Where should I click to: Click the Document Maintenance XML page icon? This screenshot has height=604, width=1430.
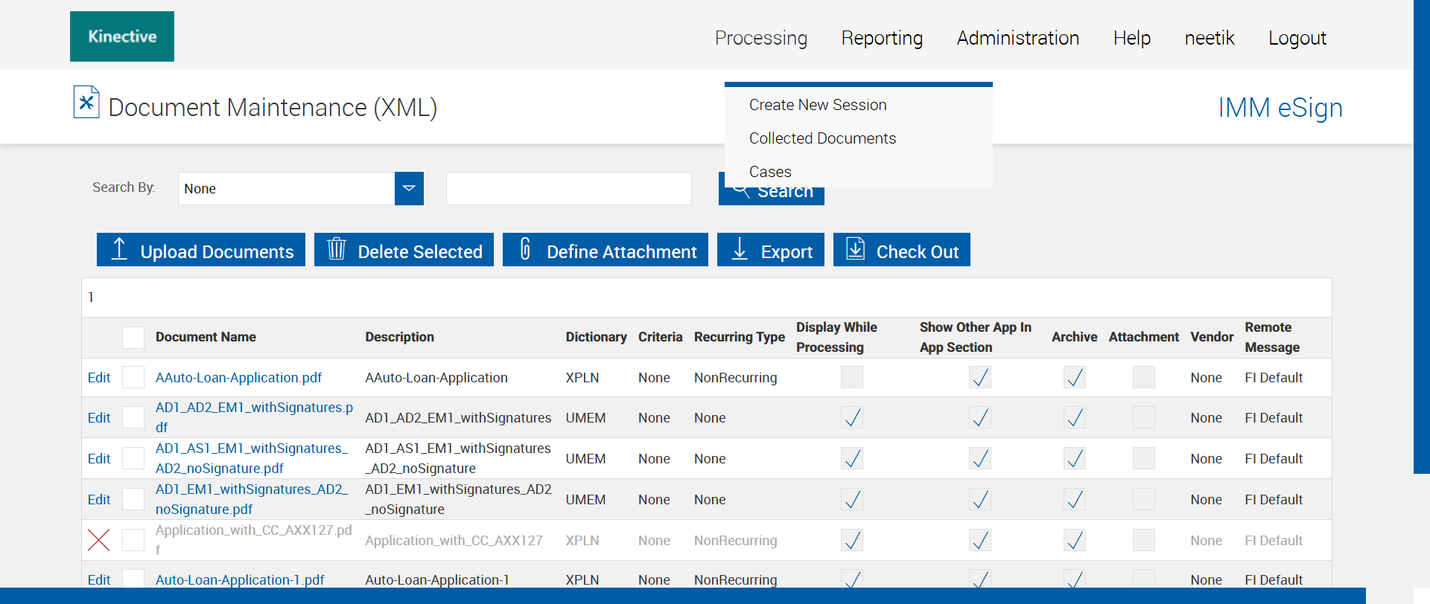86,103
